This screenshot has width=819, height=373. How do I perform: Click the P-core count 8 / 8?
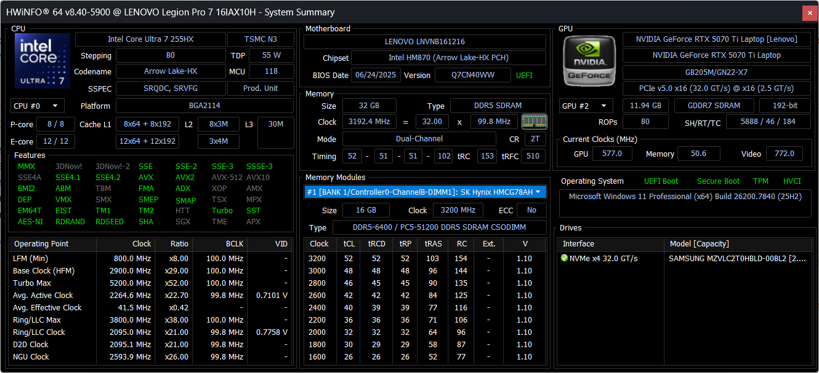point(55,124)
